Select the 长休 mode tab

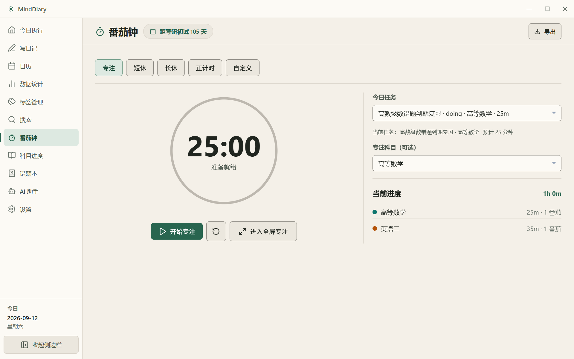pos(171,68)
